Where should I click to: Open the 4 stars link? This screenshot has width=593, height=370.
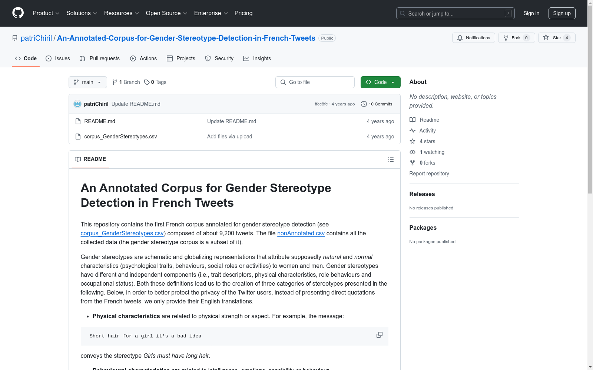coord(423,141)
